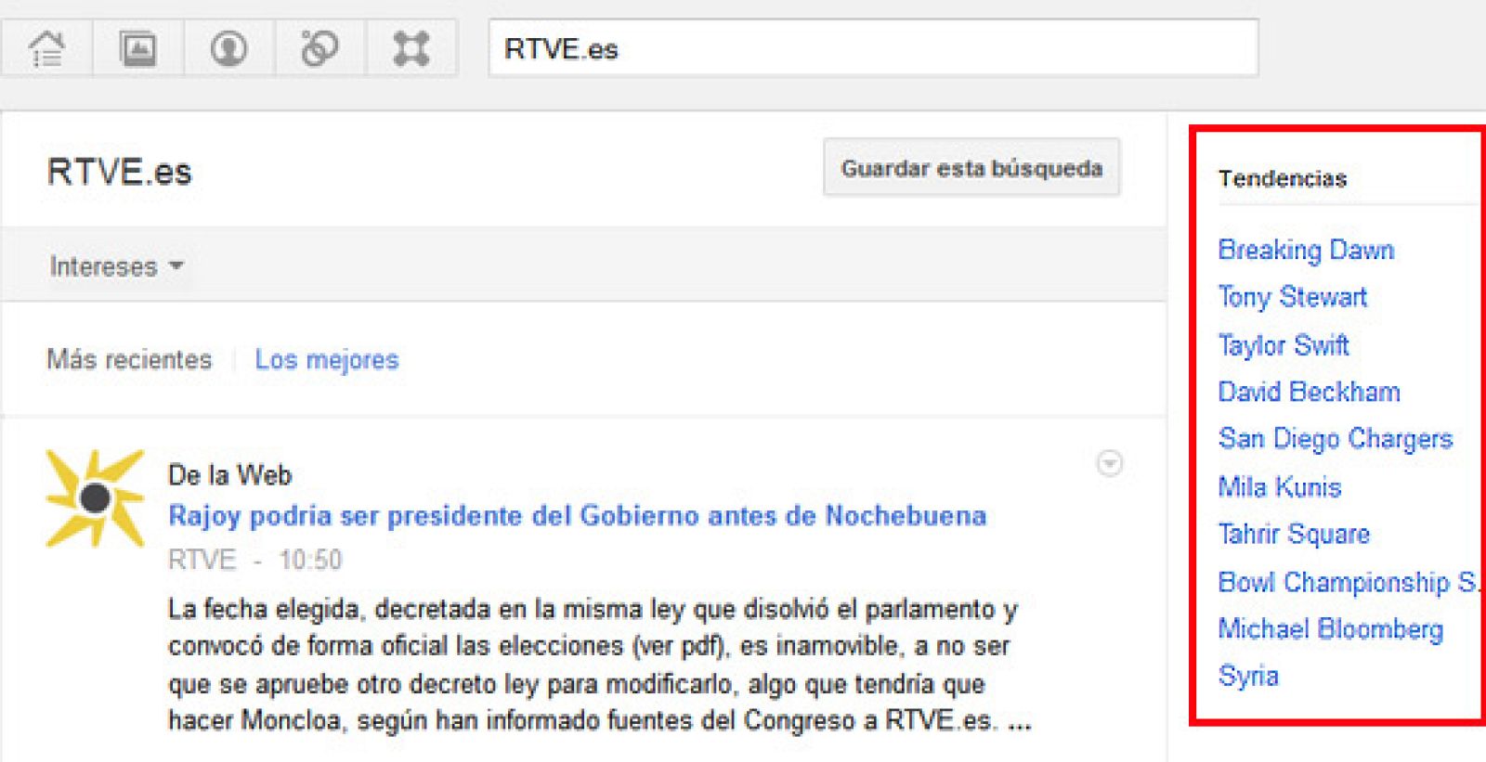View the David Beckham trend
1486x762 pixels.
pyautogui.click(x=1309, y=393)
